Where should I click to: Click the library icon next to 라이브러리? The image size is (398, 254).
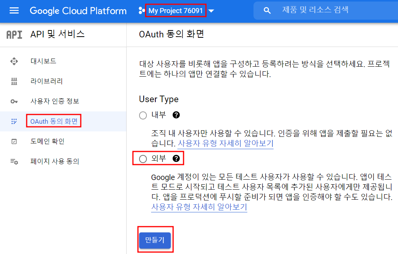[14, 81]
